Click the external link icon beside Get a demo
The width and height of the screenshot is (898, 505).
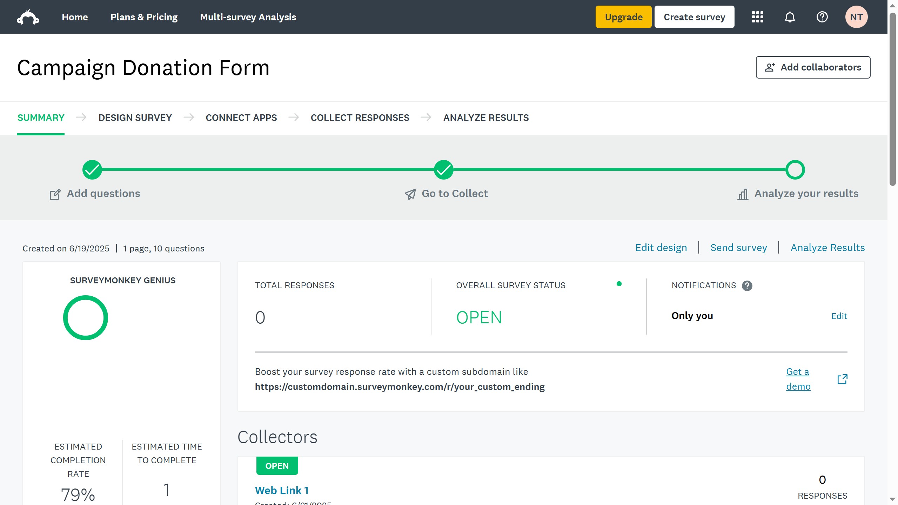tap(842, 379)
